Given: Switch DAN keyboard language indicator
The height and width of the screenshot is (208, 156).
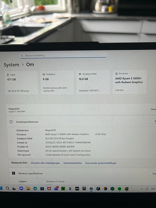Looking at the screenshot, I should (153, 189).
